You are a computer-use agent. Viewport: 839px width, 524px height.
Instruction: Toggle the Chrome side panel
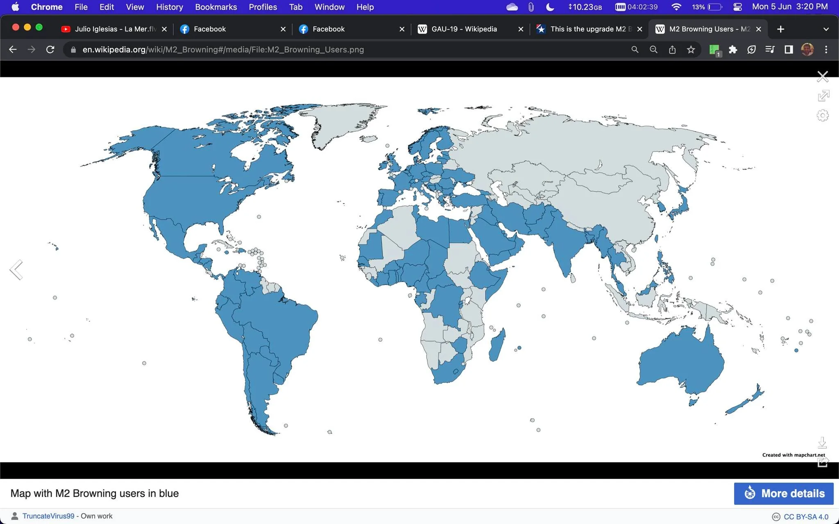pos(789,50)
